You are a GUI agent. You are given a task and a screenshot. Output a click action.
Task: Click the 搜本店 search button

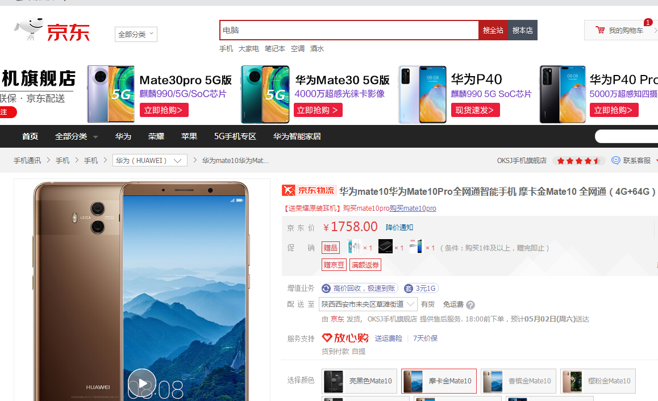522,30
